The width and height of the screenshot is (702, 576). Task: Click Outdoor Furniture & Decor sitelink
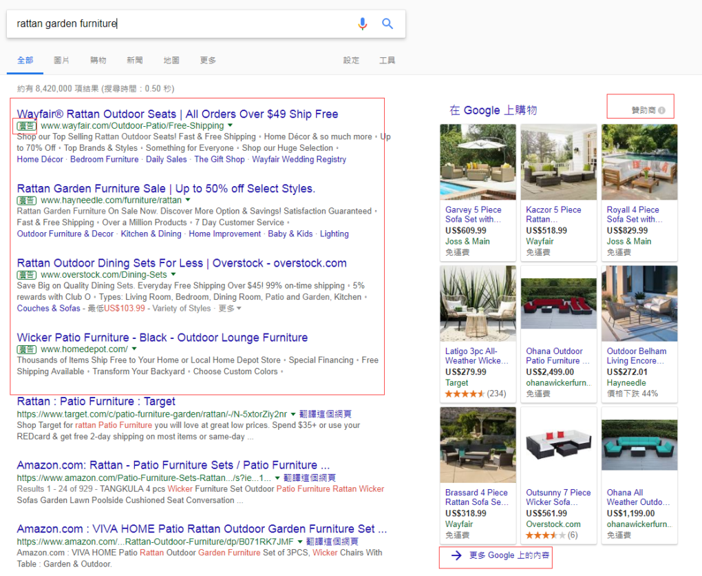pyautogui.click(x=65, y=234)
